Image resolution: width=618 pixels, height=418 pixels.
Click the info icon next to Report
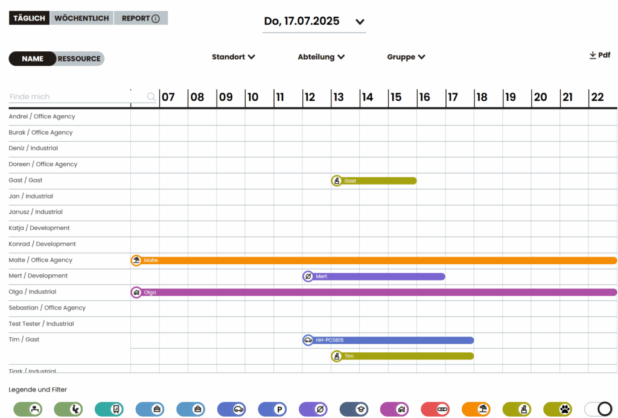click(x=156, y=19)
